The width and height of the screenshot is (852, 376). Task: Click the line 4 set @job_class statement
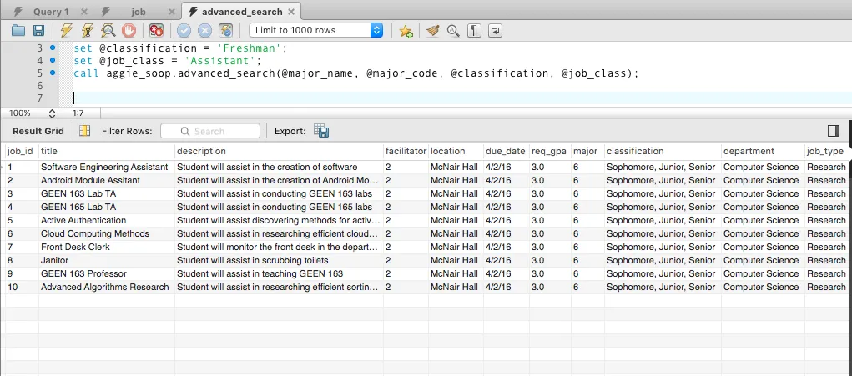point(168,60)
